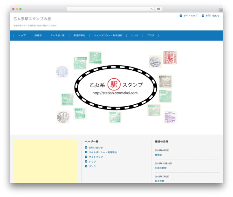The width and height of the screenshot is (233, 197).
Task: Click the ページ一覧 heading
Action: 92,142
